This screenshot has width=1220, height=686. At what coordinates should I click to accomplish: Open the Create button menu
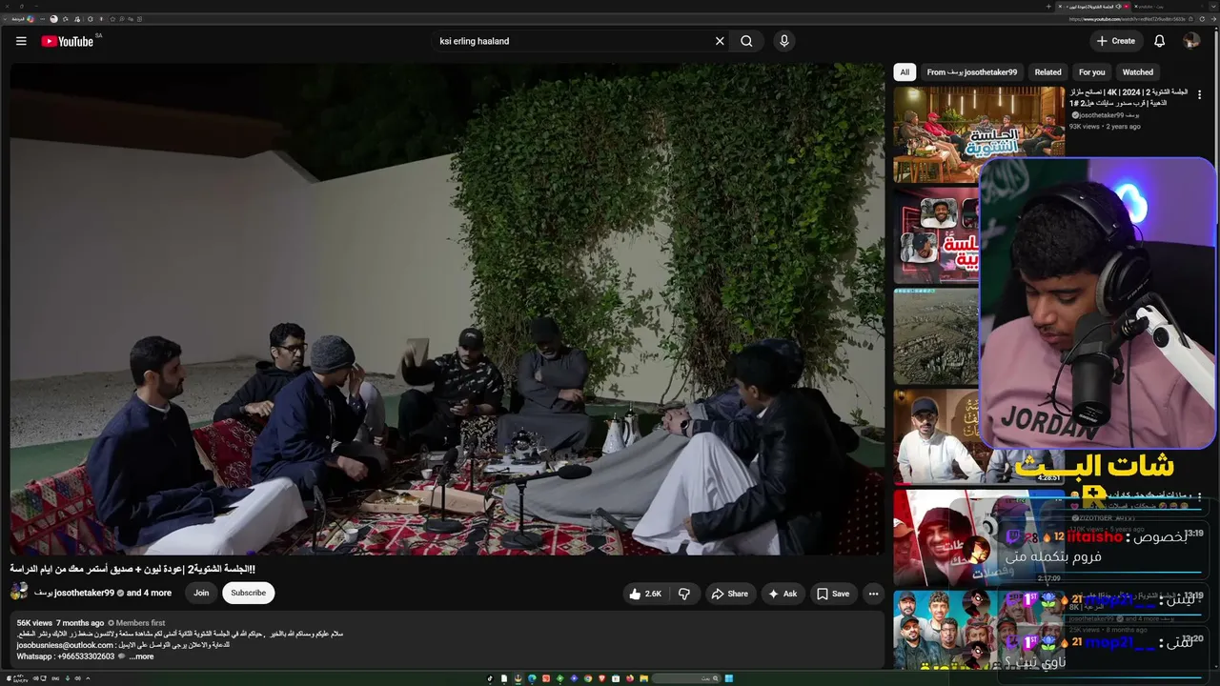(x=1116, y=41)
